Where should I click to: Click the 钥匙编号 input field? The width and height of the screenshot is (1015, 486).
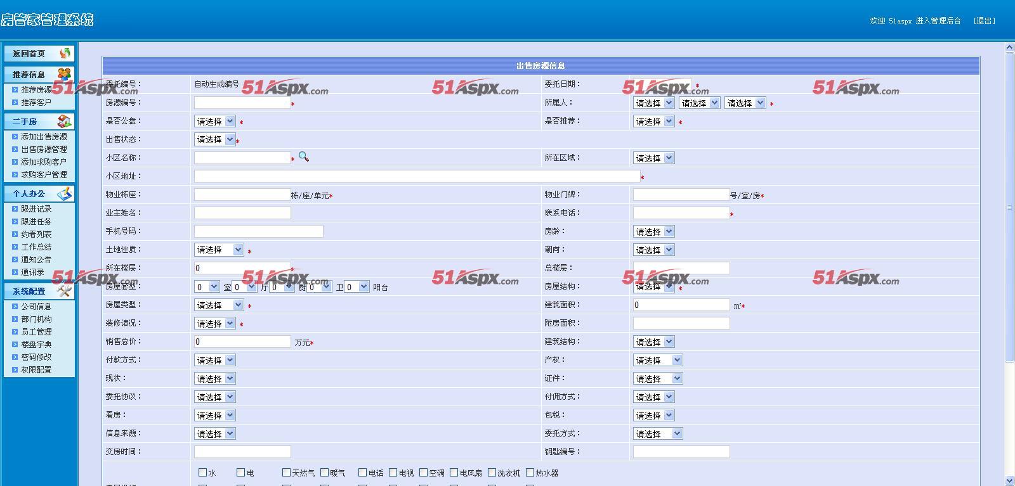tap(681, 452)
